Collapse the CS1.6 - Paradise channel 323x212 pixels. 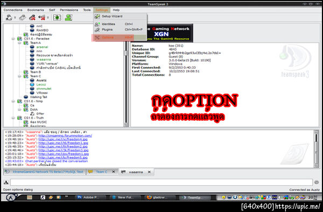[13, 39]
